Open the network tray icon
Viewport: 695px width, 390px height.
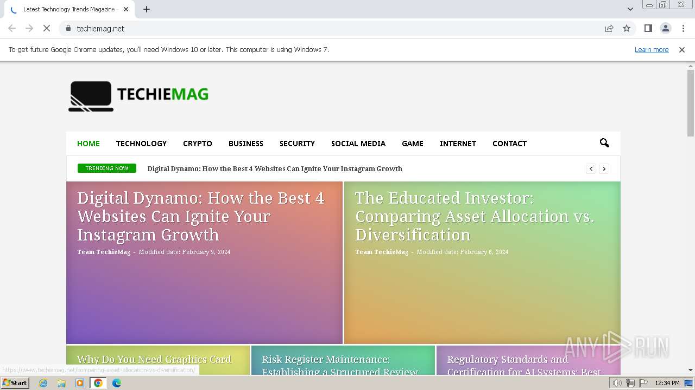coord(630,383)
